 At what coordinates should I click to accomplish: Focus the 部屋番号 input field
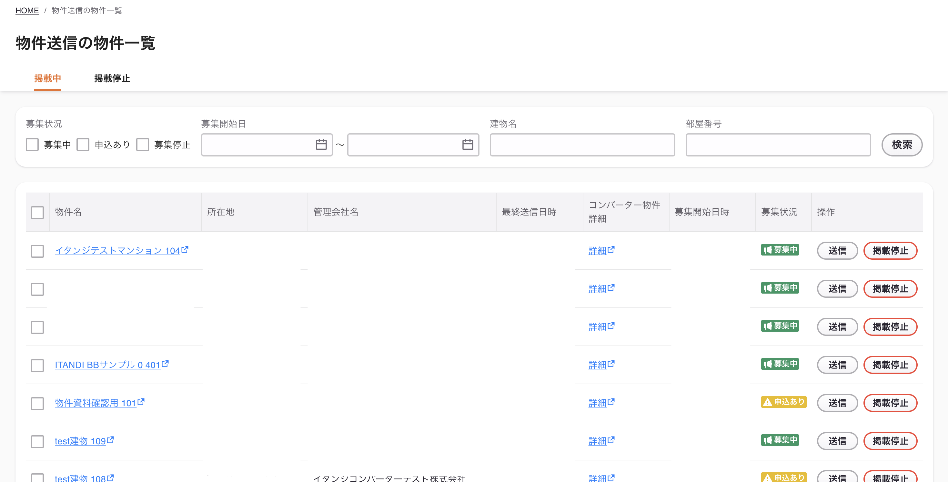778,145
